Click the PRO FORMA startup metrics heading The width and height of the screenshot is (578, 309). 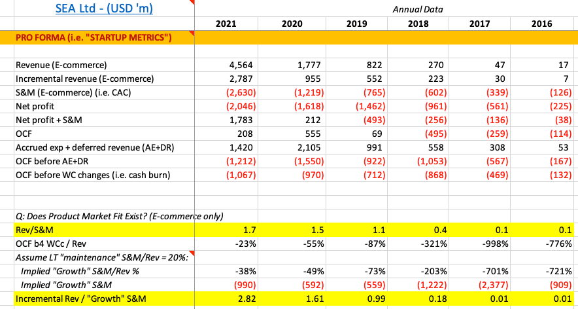93,38
